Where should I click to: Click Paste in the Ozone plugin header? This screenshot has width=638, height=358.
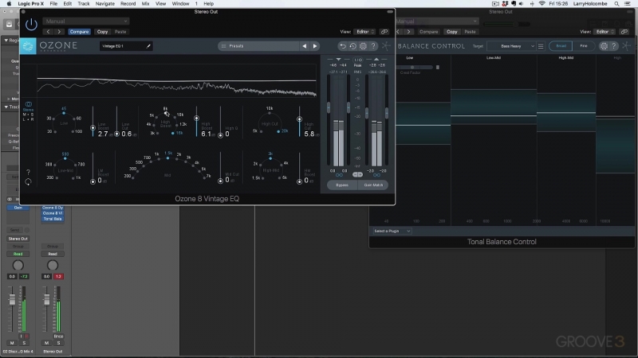click(120, 32)
